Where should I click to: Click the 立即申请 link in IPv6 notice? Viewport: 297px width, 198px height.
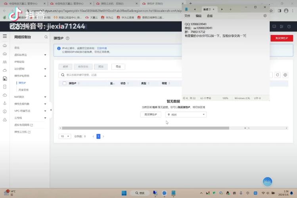102,48
